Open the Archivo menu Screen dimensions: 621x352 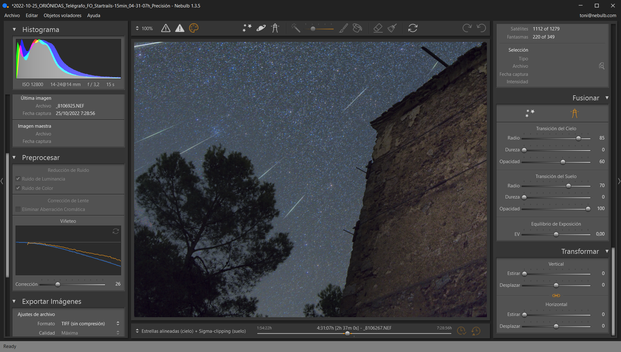[12, 15]
